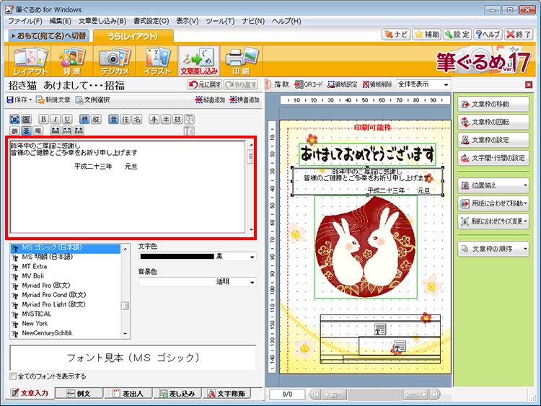Screen dimensions: 541x406
Task: Toggle left text alignment
Action: click(14, 131)
